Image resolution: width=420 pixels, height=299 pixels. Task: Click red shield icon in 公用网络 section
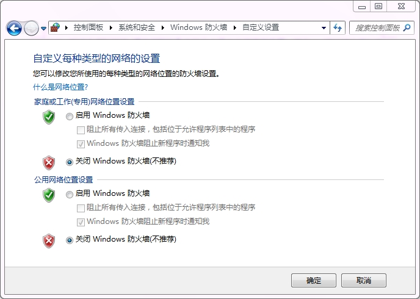click(49, 241)
